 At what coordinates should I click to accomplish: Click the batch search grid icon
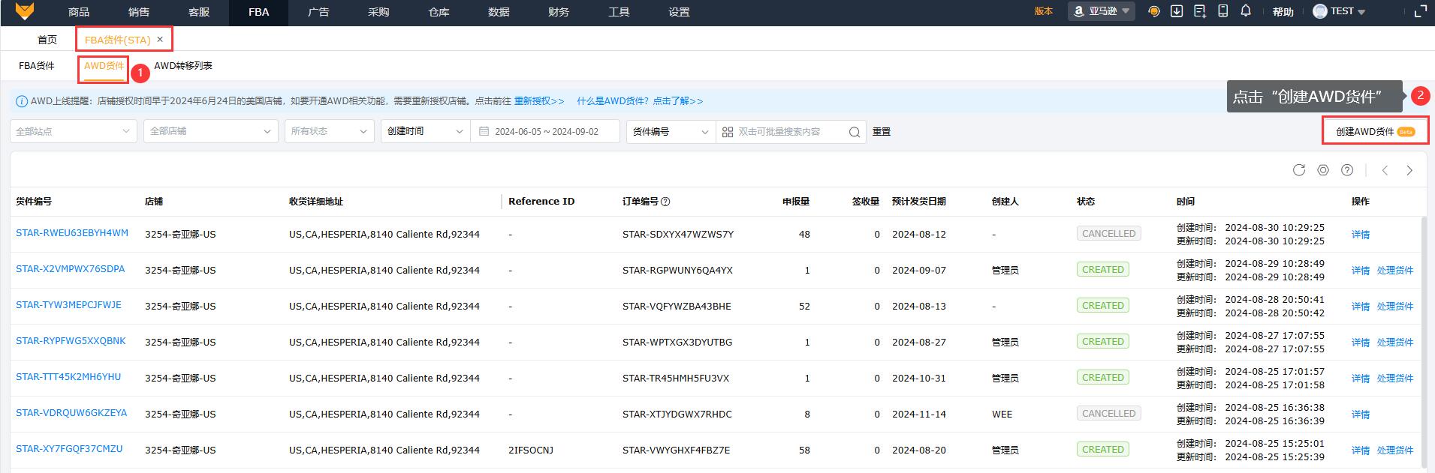tap(727, 132)
